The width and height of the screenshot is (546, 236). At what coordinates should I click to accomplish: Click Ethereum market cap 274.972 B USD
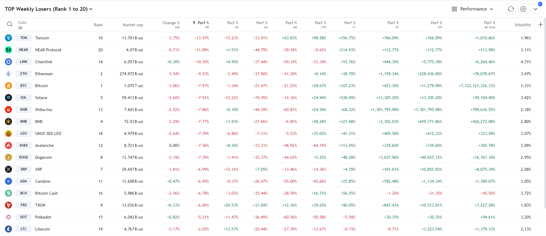pos(131,74)
